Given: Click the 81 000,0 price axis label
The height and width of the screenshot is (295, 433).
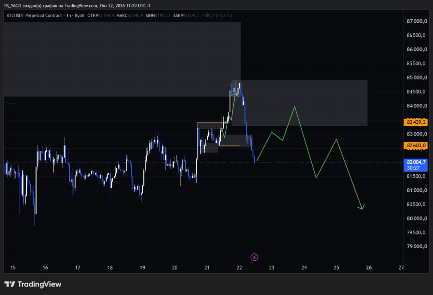Looking at the screenshot, I should coord(417,190).
